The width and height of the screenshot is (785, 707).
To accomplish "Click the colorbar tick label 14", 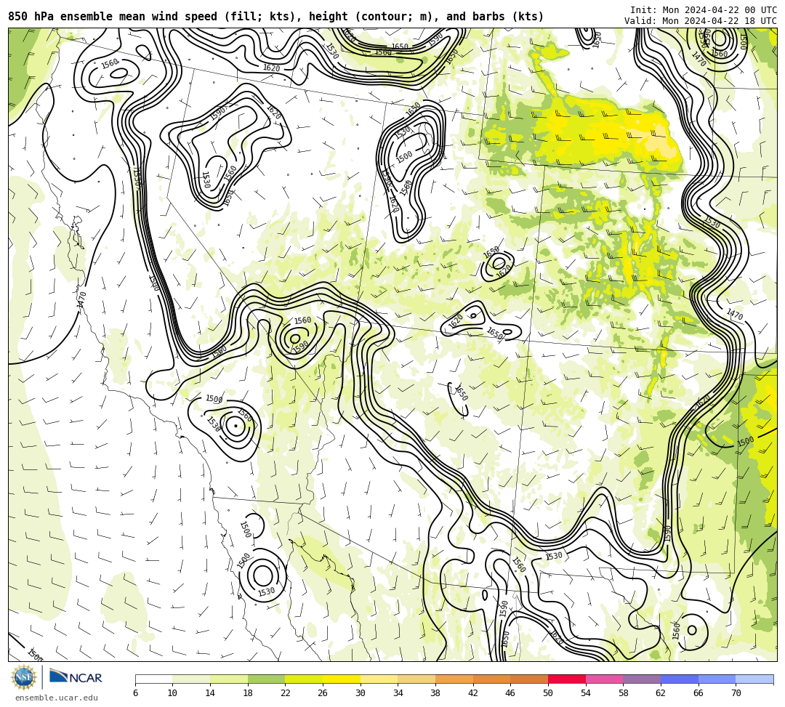I will pos(210,693).
